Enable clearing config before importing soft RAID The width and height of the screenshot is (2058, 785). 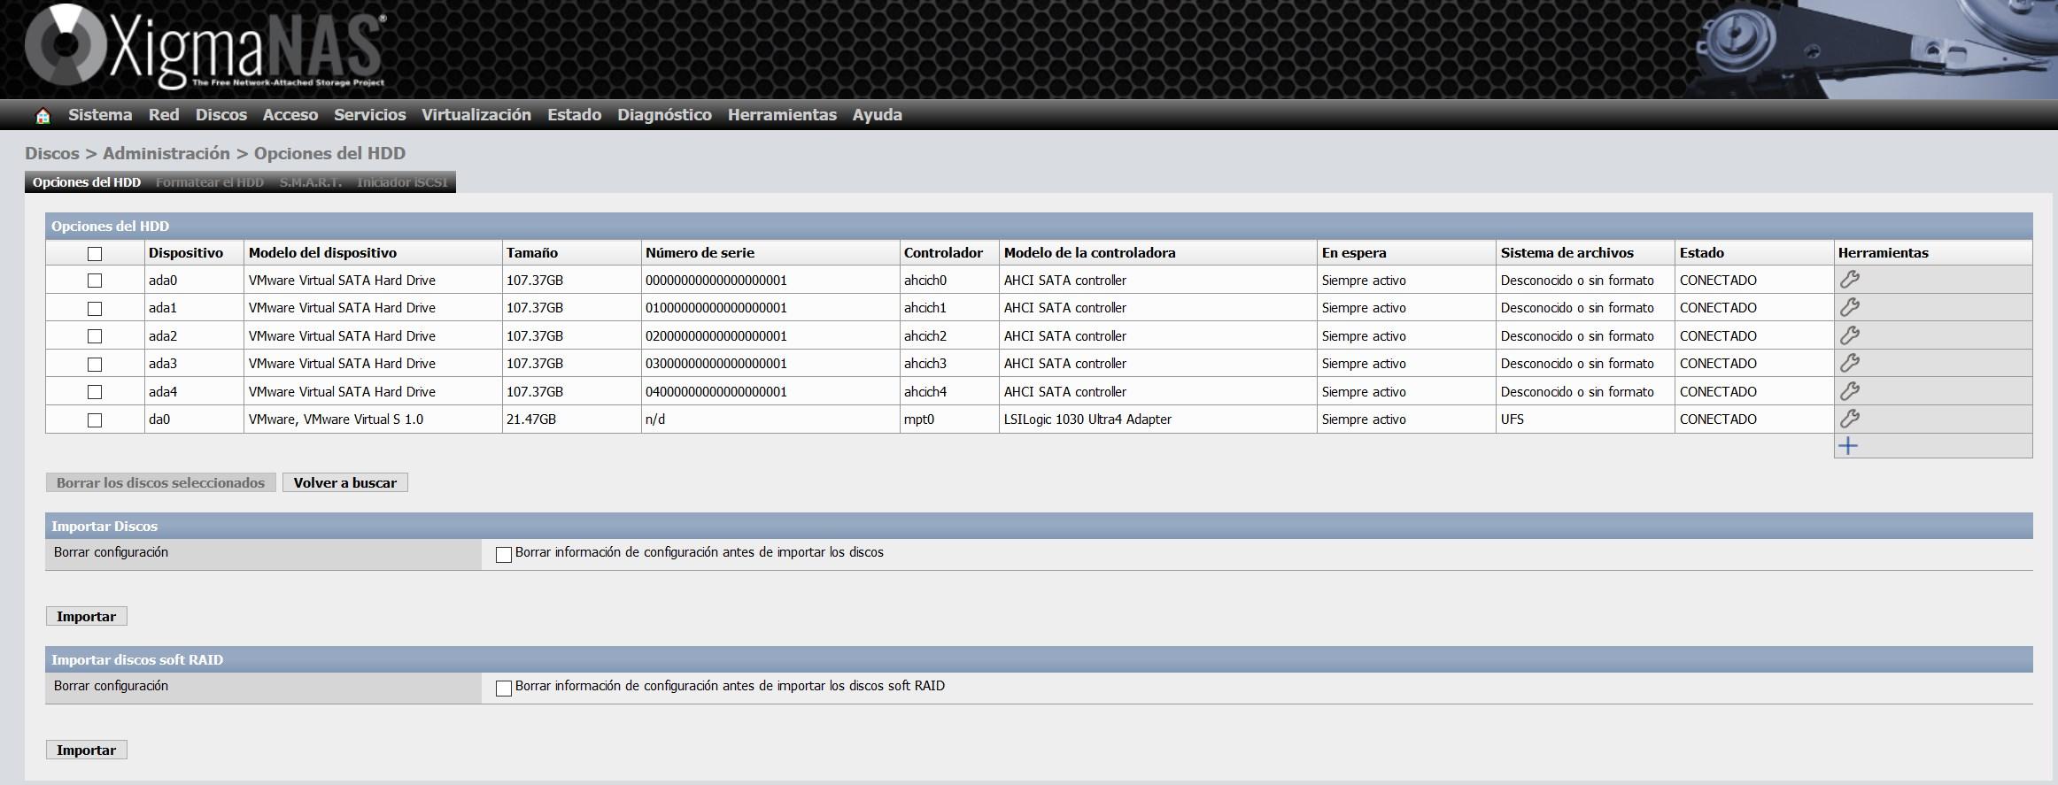504,689
